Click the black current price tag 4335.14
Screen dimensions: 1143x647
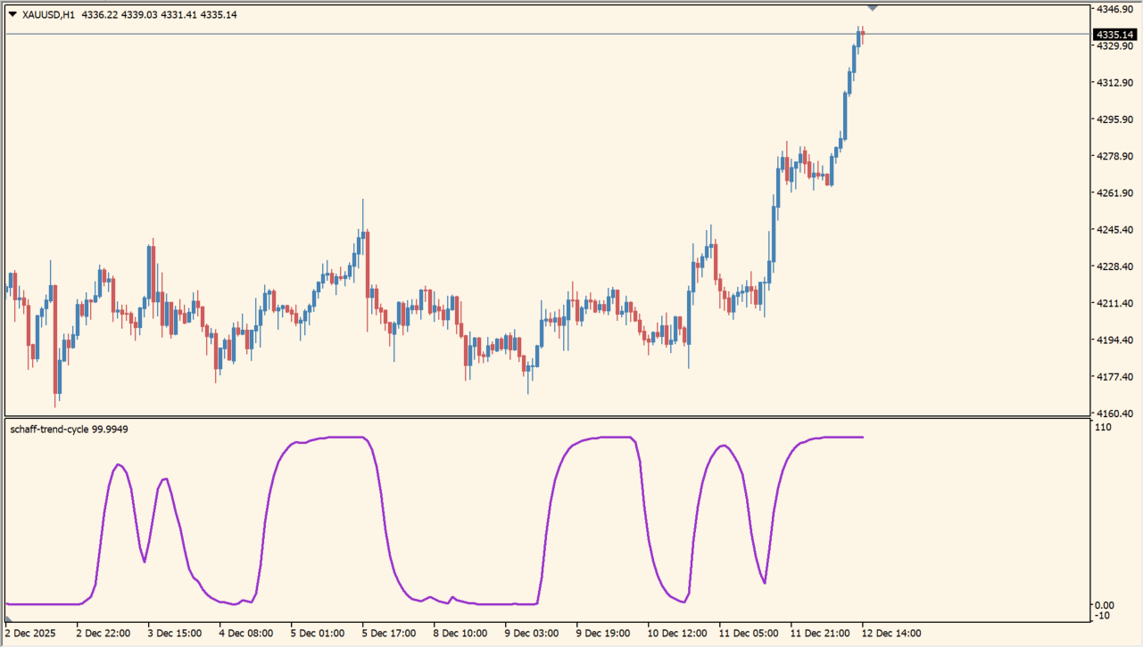tap(1115, 35)
